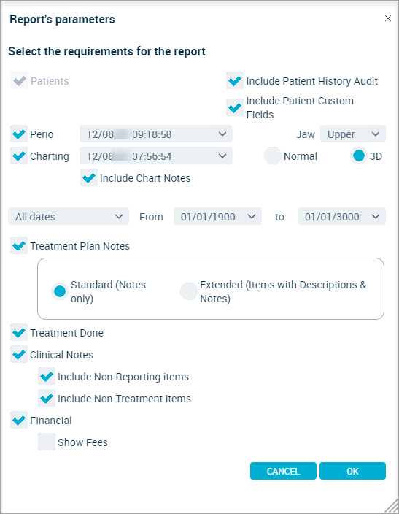Open the From date picker
The width and height of the screenshot is (399, 514).
pyautogui.click(x=217, y=216)
